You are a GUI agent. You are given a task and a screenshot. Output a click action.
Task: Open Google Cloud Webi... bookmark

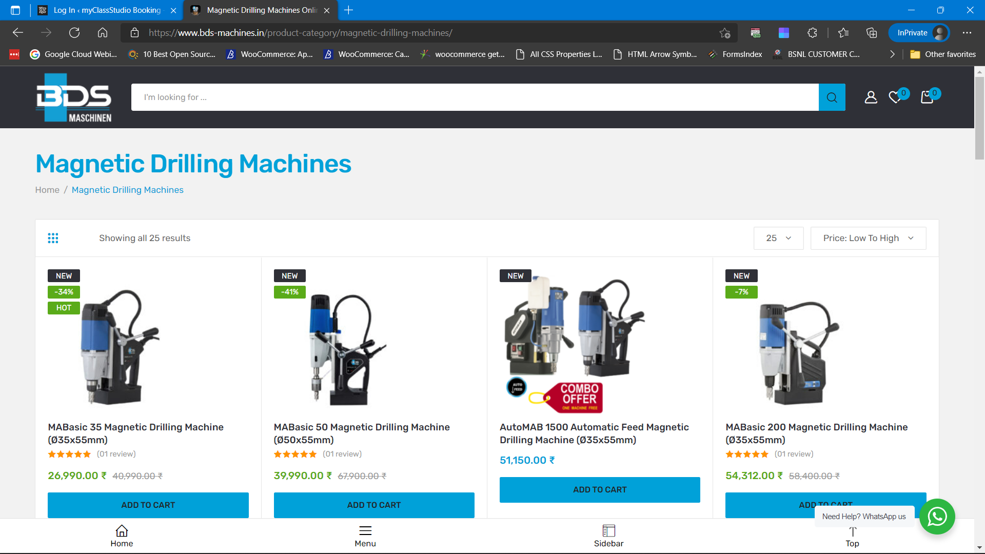click(73, 54)
